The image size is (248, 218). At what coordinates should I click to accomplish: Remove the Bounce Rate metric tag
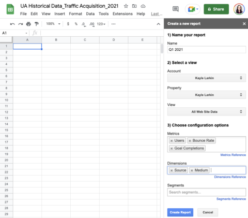190,141
